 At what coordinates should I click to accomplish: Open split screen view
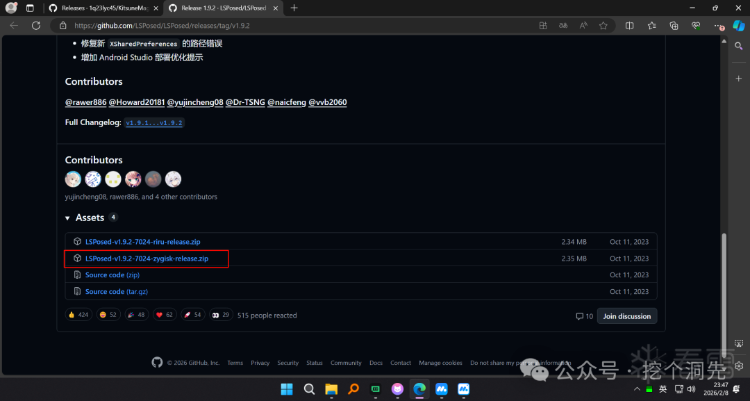(629, 26)
